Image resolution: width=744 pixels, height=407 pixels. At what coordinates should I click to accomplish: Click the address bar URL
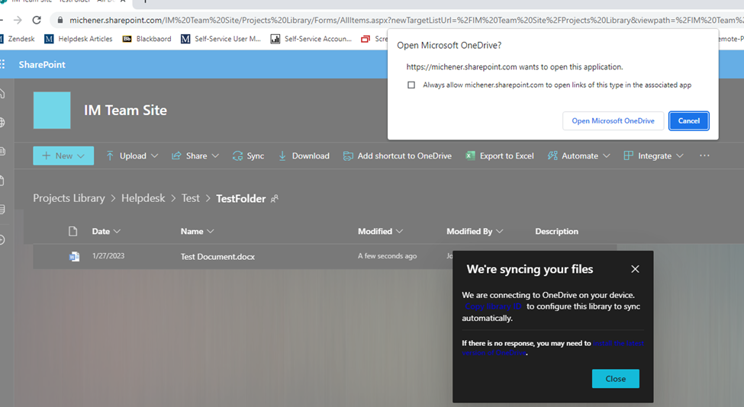point(406,20)
